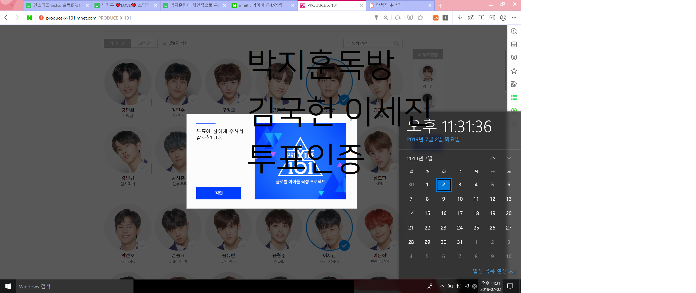This screenshot has width=696, height=293.
Task: Toggle vote check for 송형준
Action: [294, 246]
